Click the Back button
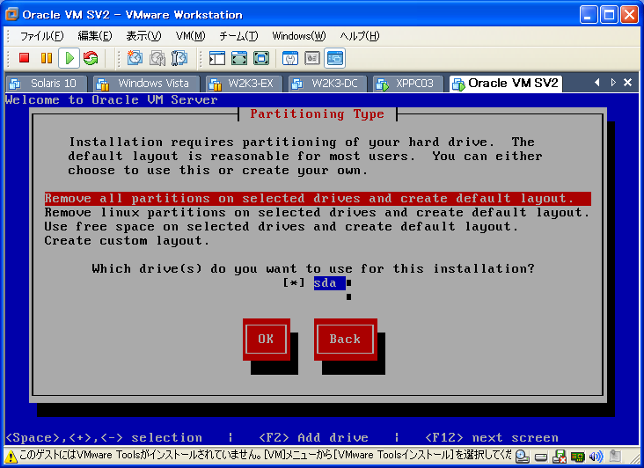Image resolution: width=644 pixels, height=468 pixels. 346,339
